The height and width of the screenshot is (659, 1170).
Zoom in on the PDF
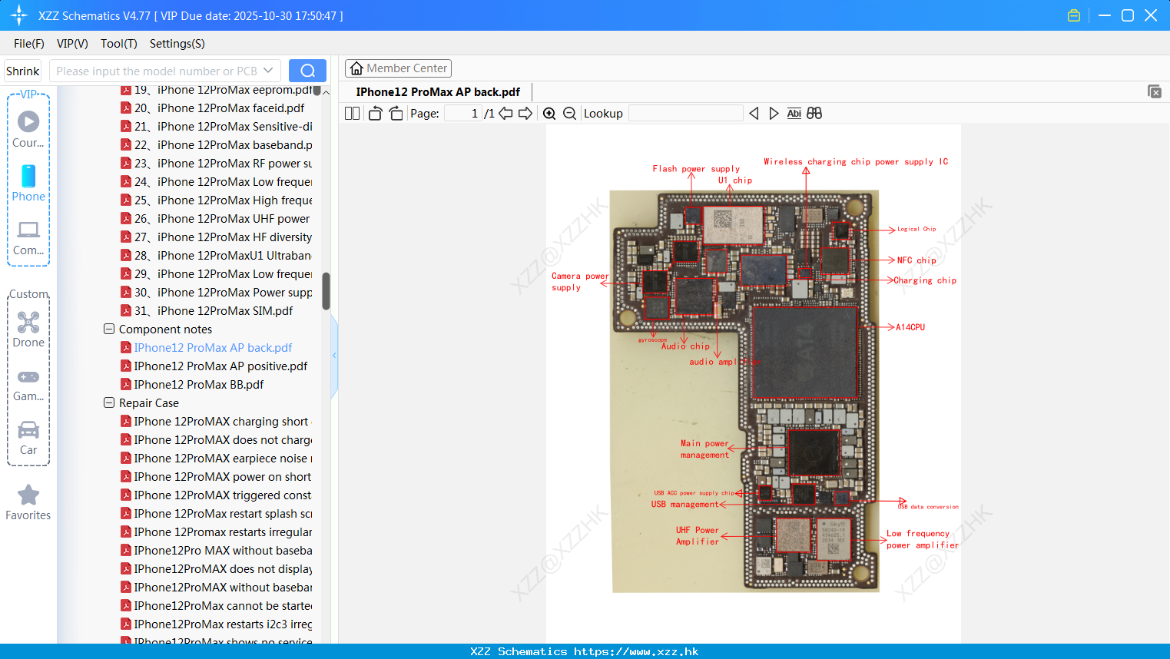(549, 114)
